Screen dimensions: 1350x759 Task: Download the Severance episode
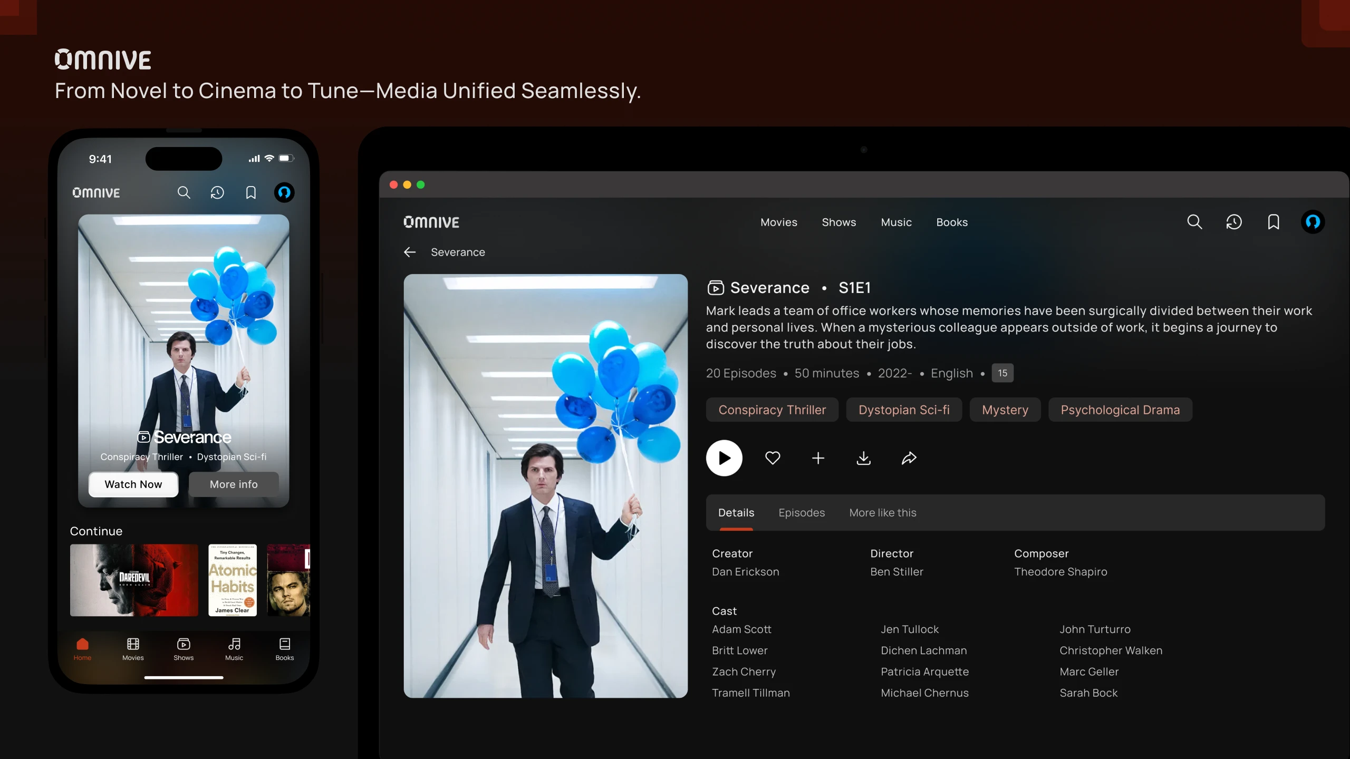[863, 458]
